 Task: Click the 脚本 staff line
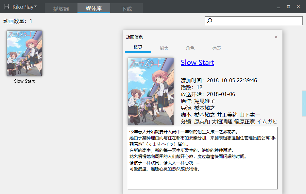click(x=220, y=115)
